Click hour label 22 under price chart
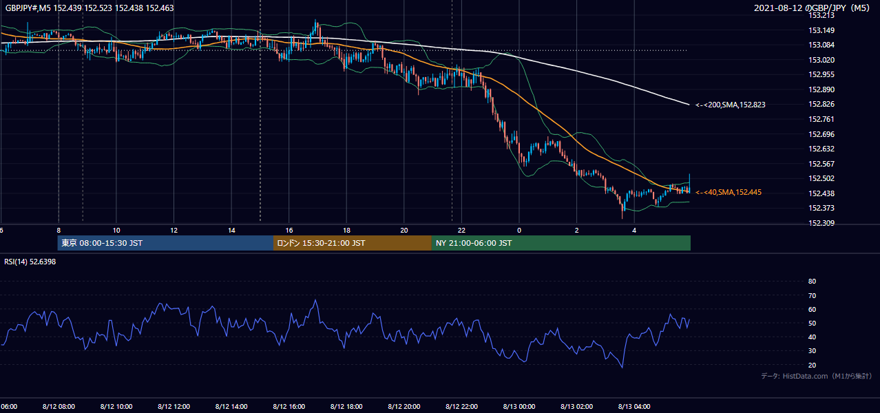Image resolution: width=880 pixels, height=413 pixels. pyautogui.click(x=461, y=231)
